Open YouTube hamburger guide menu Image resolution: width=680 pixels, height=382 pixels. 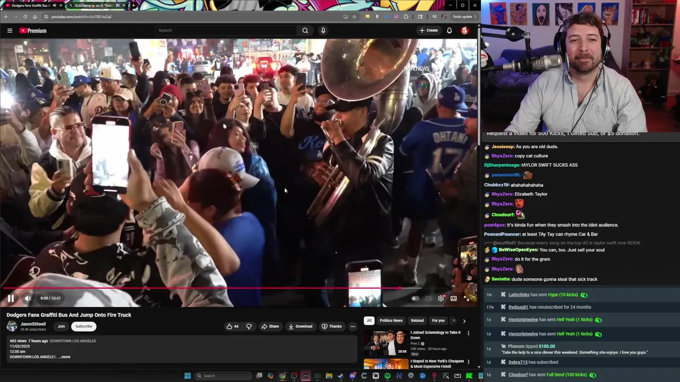[x=10, y=30]
